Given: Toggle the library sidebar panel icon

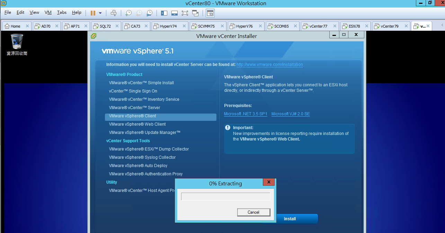Looking at the screenshot, I should tap(164, 13).
